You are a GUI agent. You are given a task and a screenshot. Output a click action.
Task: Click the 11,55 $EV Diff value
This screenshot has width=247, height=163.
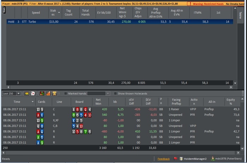(x=153, y=132)
